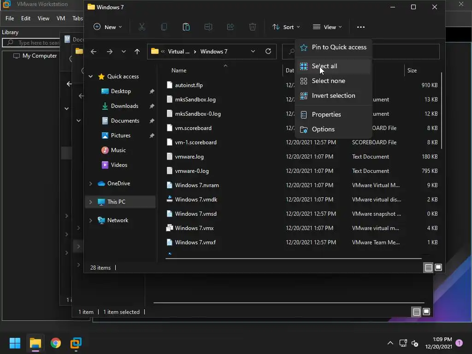Collapse the Quick access tree node
This screenshot has width=472, height=354.
(x=91, y=77)
